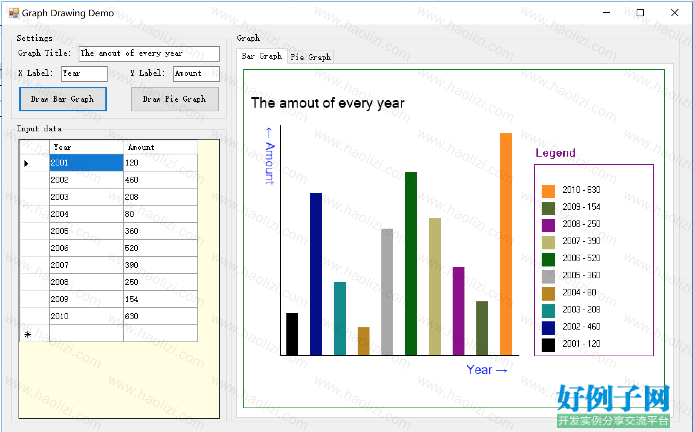This screenshot has width=693, height=432.
Task: Click the empty Amount cell in new row
Action: (x=161, y=334)
